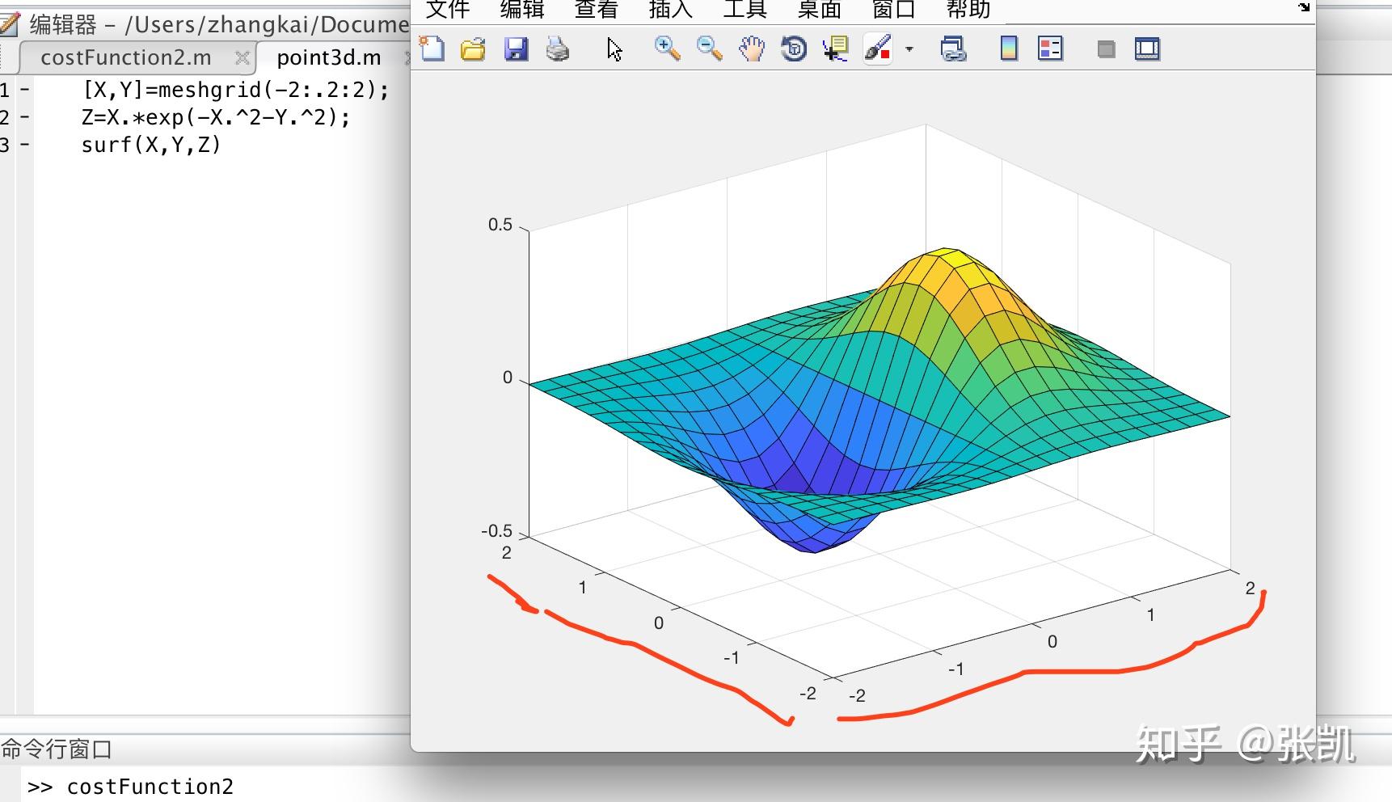The width and height of the screenshot is (1392, 802).
Task: Select the Zoom Out tool
Action: point(708,49)
